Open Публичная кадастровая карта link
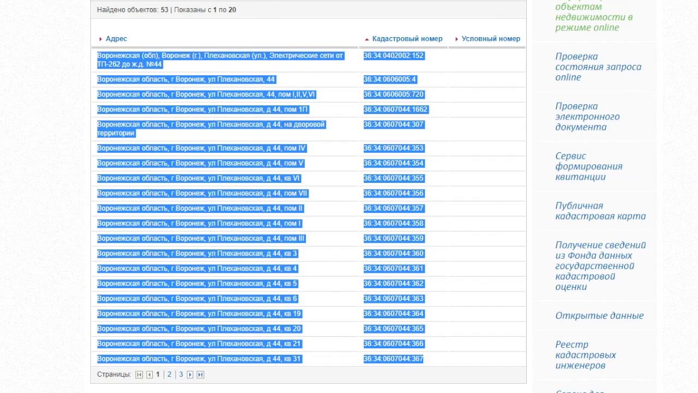Screen dimensions: 698x393 [x=600, y=211]
